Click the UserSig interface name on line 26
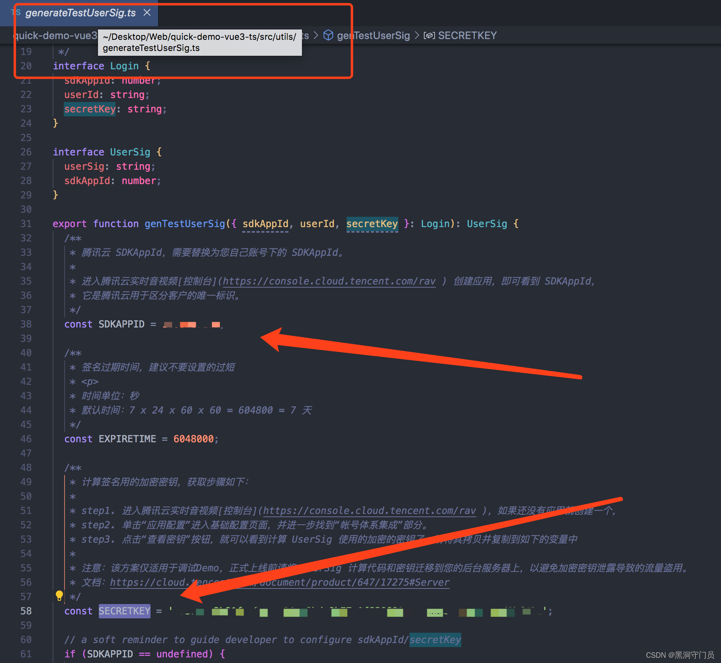Viewport: 721px width, 663px height. 130,152
